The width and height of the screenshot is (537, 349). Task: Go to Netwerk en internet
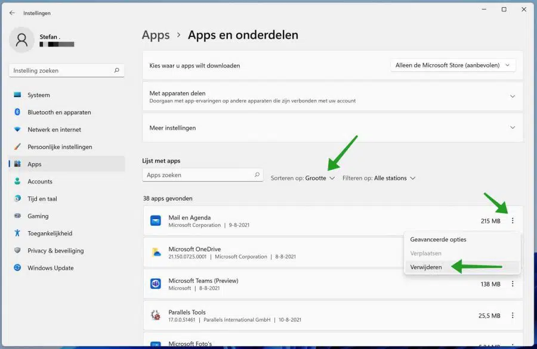(67, 130)
